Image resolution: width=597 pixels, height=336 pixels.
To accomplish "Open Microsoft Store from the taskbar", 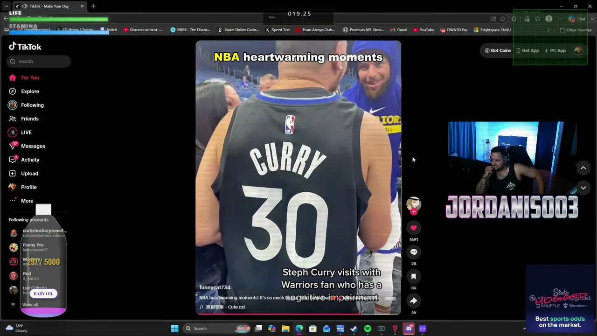I will point(313,329).
